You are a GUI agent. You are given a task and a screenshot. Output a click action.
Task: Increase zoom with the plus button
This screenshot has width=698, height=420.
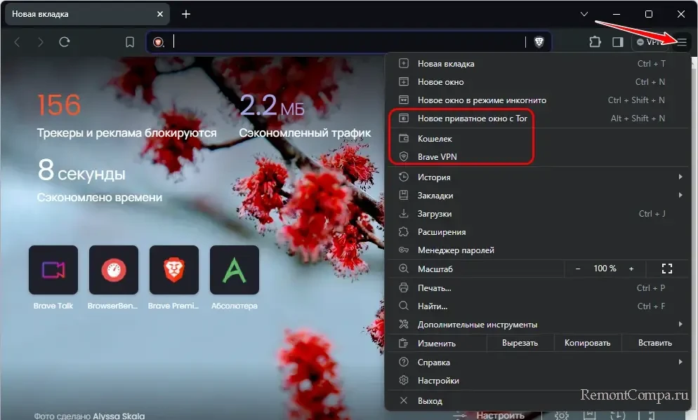pyautogui.click(x=631, y=269)
